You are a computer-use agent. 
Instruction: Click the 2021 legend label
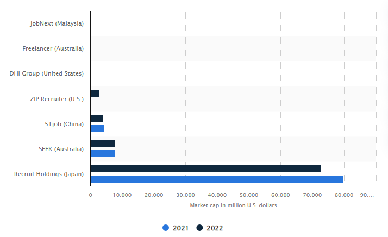coord(180,228)
